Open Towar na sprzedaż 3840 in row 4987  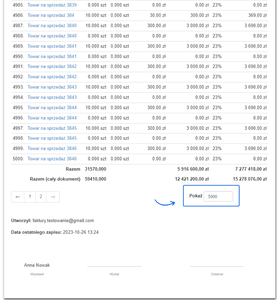coord(52,26)
